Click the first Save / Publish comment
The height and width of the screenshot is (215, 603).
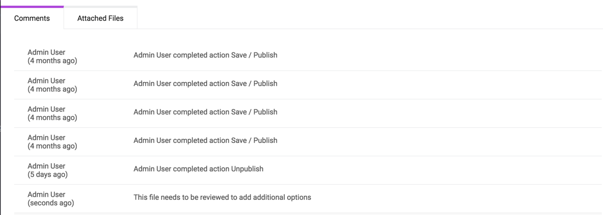[205, 55]
